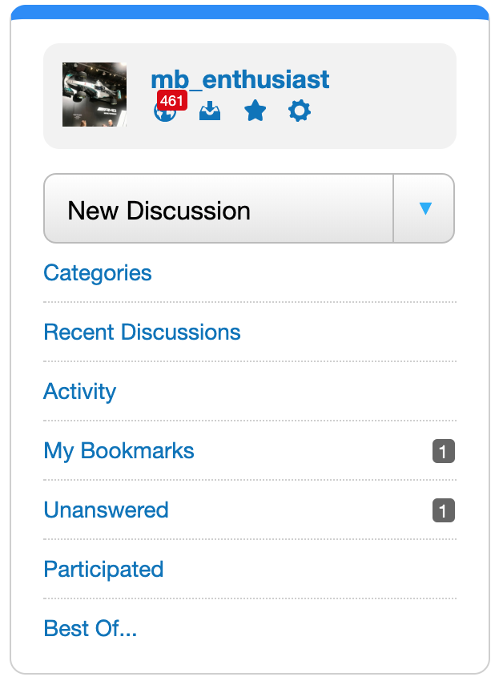
Task: Show Unanswered discussions
Action: click(x=106, y=510)
